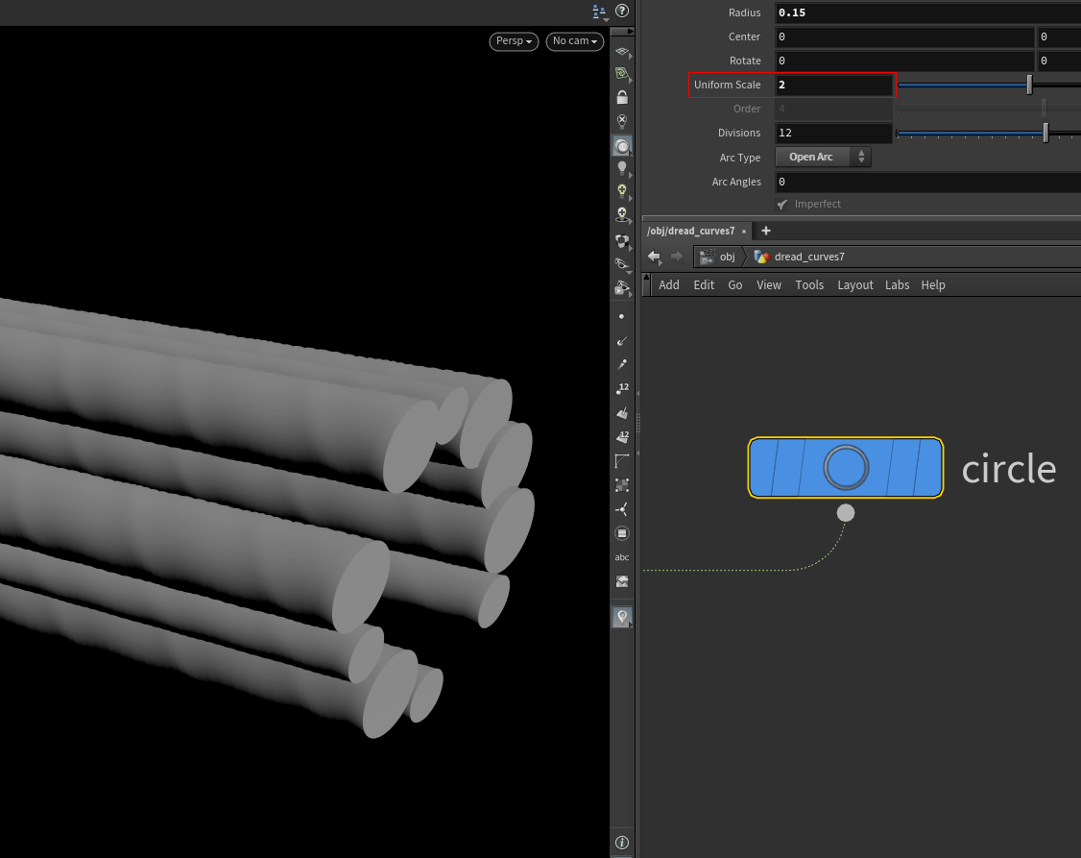Image resolution: width=1081 pixels, height=858 pixels.
Task: Click the Uniform Scale parameter label
Action: 727,85
